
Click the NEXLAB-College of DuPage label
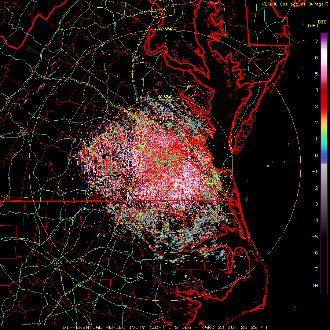click(293, 4)
